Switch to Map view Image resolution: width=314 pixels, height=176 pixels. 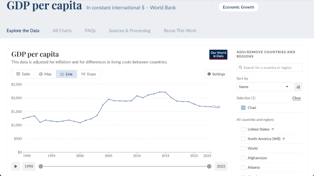pyautogui.click(x=45, y=74)
